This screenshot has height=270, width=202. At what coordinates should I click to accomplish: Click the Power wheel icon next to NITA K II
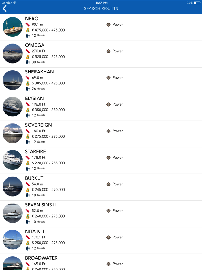(x=109, y=237)
